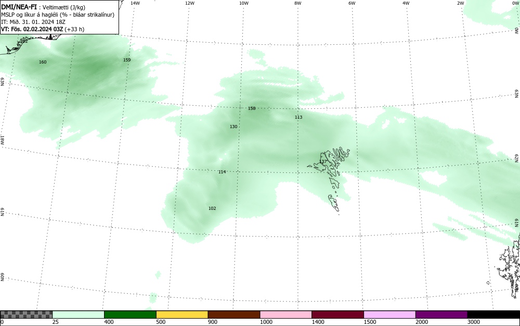Click the 8W longitude label
This screenshot has height=326, width=520.
coord(298,3)
